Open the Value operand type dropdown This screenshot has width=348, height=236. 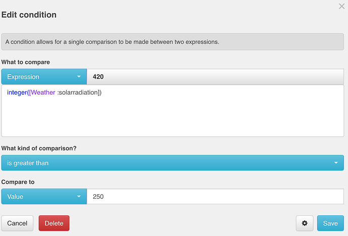point(44,196)
